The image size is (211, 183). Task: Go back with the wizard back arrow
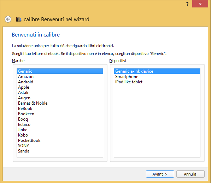point(8,19)
